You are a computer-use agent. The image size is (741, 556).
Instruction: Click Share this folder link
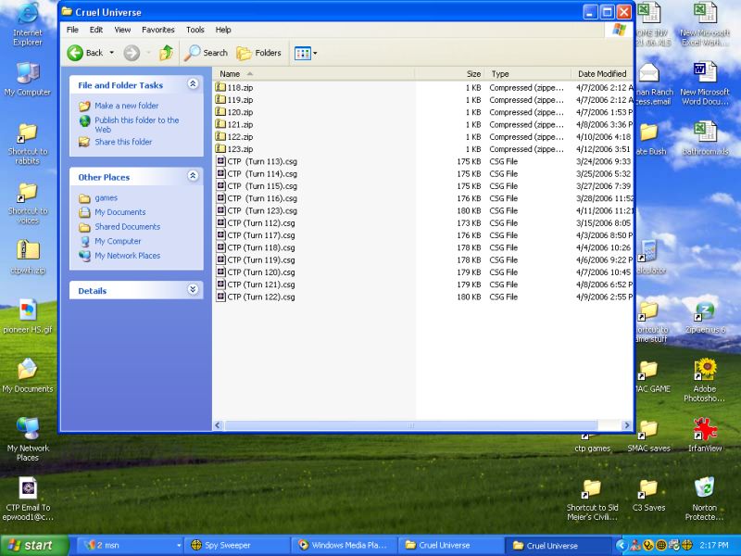122,142
